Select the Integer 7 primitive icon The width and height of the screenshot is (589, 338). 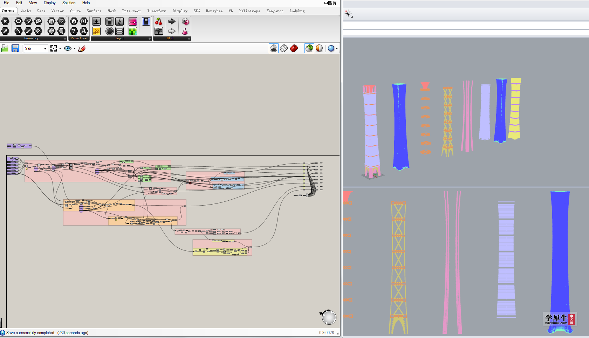74,31
